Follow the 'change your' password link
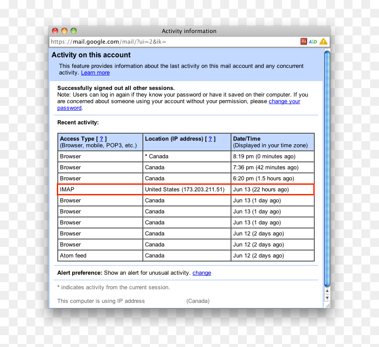The image size is (379, 347). point(285,101)
